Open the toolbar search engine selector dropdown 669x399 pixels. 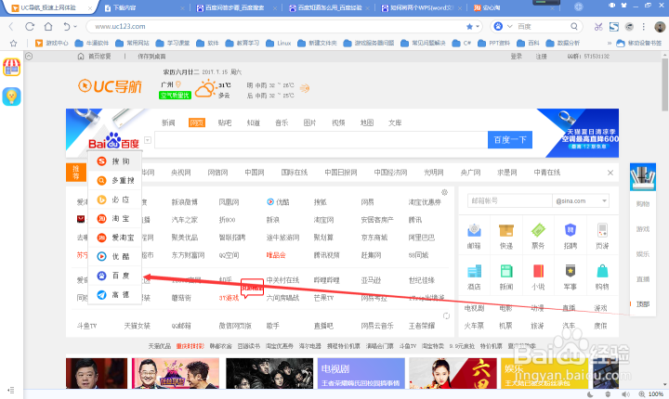[x=509, y=26]
